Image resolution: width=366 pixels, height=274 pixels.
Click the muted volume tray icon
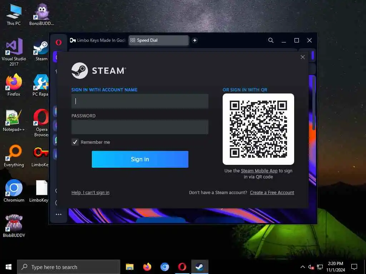point(311,267)
